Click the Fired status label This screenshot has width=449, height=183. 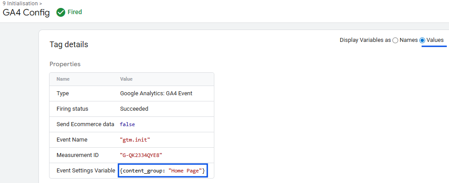coord(75,12)
